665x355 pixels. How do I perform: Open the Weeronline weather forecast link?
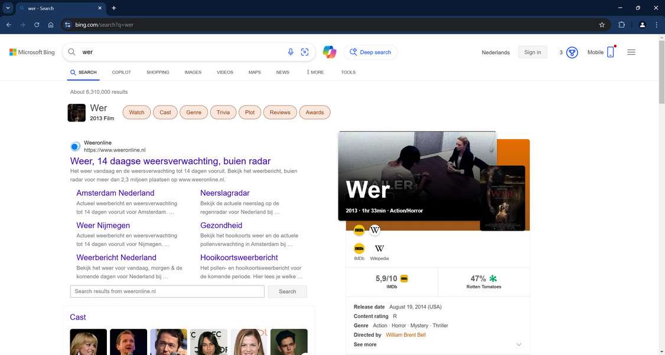coord(170,161)
